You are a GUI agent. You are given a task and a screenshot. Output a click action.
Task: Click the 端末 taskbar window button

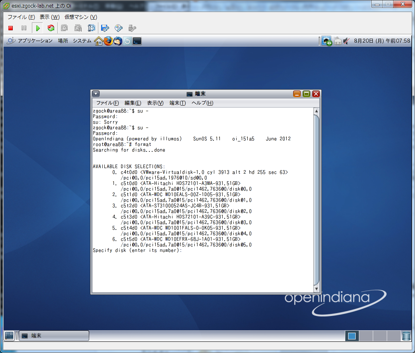tap(54, 336)
